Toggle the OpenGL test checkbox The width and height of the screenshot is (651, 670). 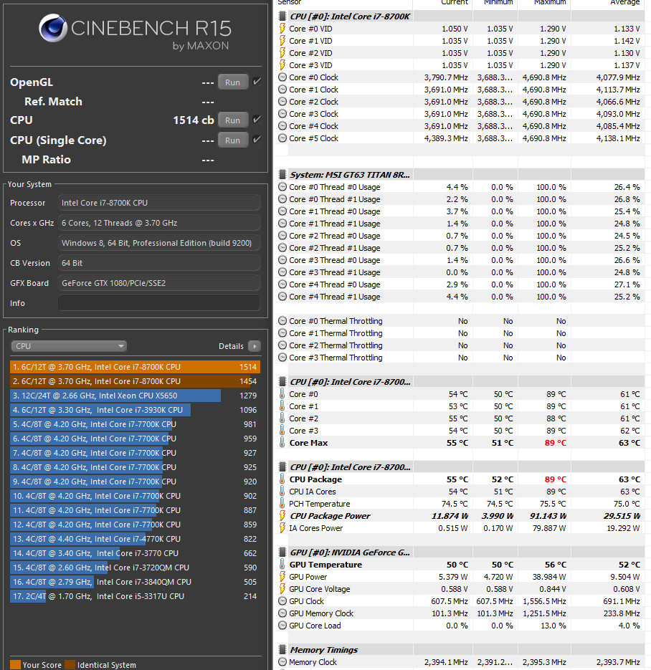(x=257, y=81)
